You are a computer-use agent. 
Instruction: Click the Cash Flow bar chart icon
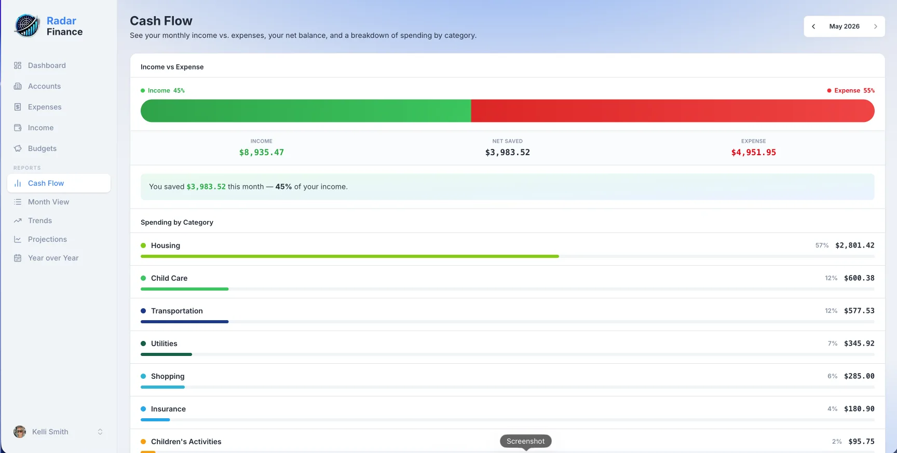[18, 183]
